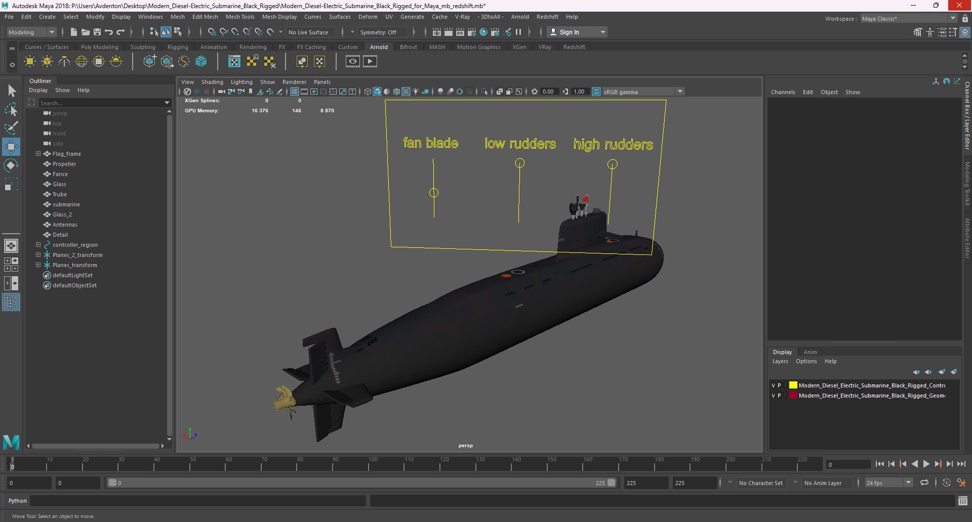Undo last action arrow icon

pos(109,32)
